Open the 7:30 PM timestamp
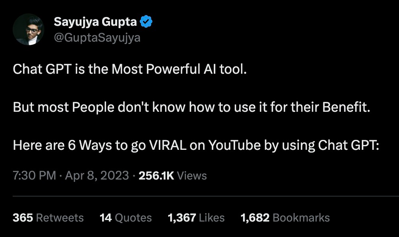The height and width of the screenshot is (237, 399). [34, 175]
